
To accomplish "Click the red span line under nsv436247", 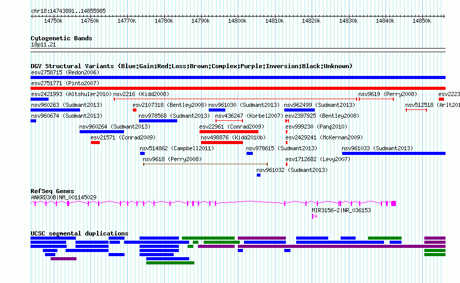I will point(229,121).
